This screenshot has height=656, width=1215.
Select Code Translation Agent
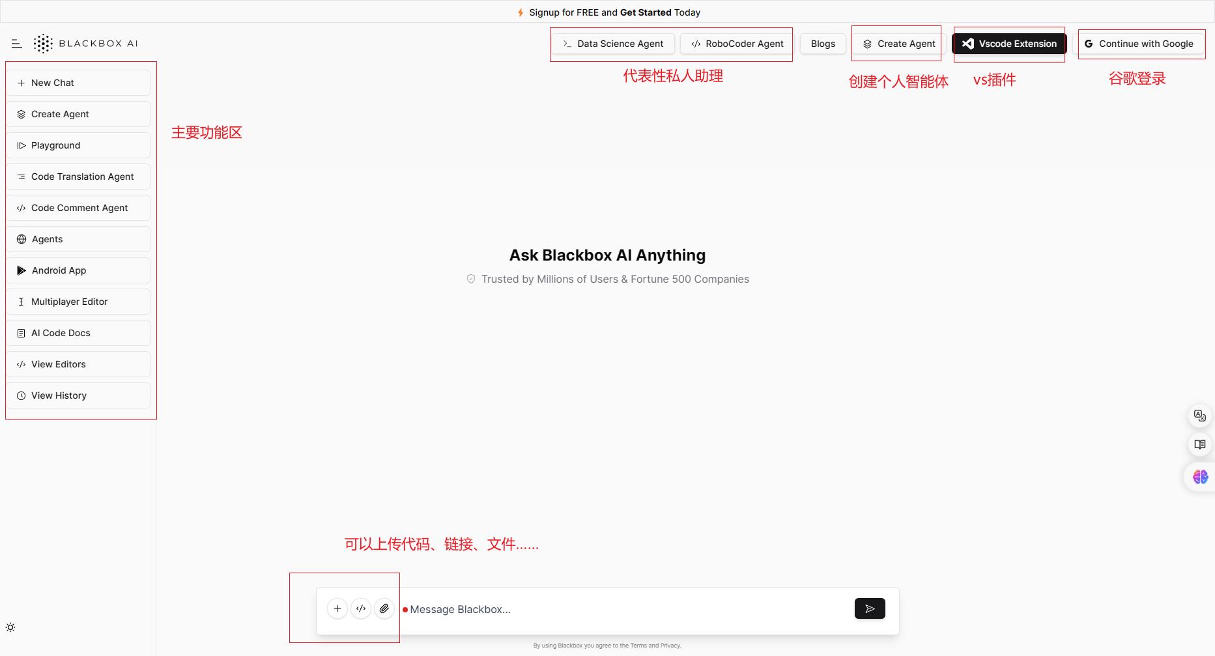click(79, 177)
